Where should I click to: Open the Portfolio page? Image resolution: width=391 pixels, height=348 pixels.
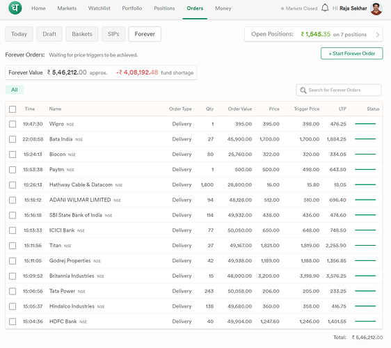[x=132, y=8]
